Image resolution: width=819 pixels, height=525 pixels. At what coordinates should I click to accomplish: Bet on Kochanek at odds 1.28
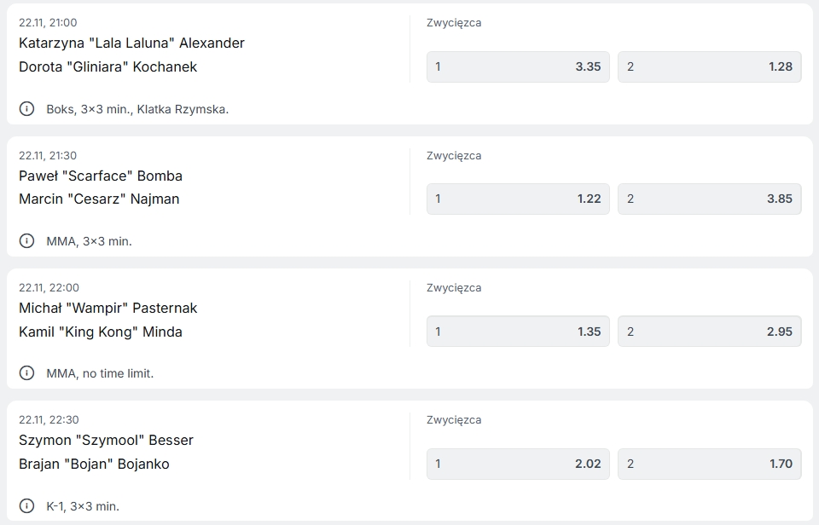tap(709, 66)
